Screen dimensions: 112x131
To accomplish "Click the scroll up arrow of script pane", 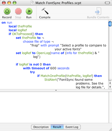I will click(110, 83).
